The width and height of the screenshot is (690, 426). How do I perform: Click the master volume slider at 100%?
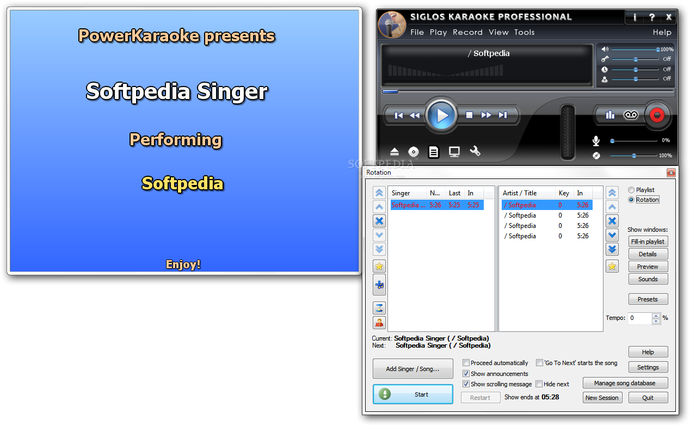[x=635, y=50]
